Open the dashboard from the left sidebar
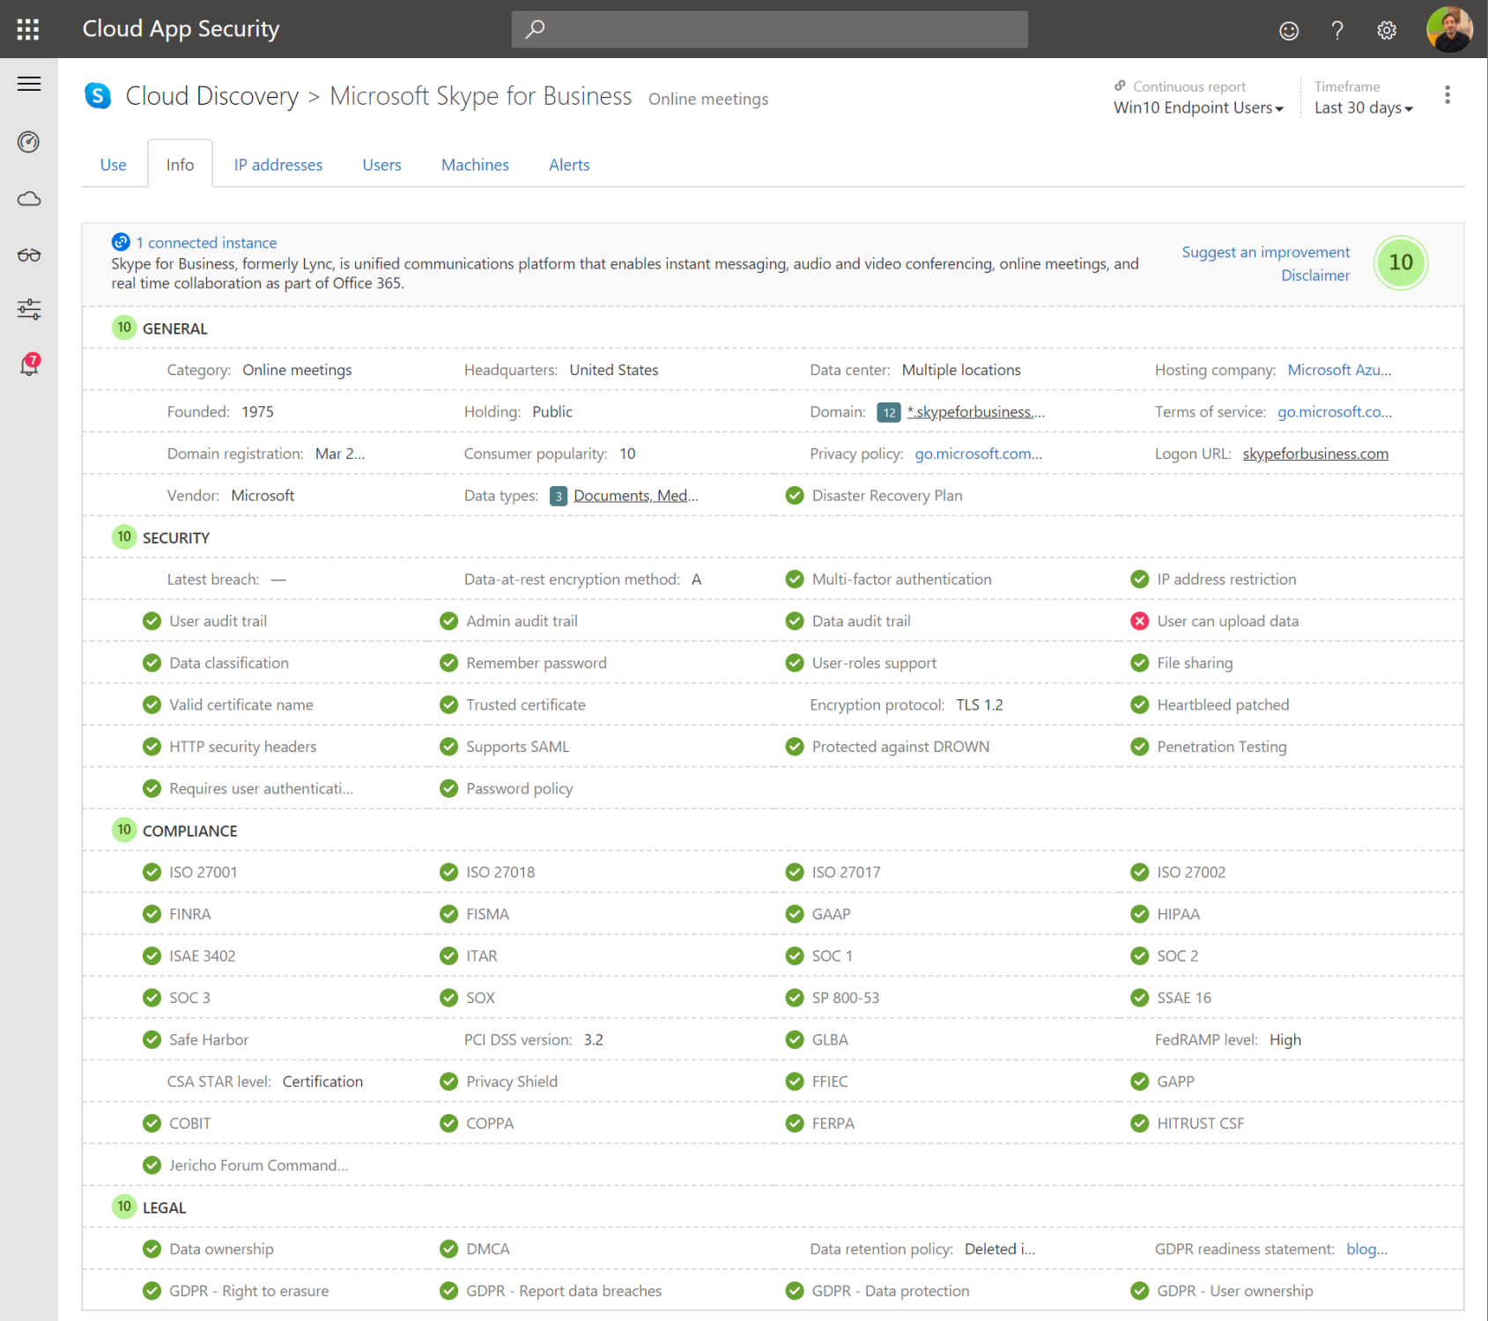 [29, 141]
